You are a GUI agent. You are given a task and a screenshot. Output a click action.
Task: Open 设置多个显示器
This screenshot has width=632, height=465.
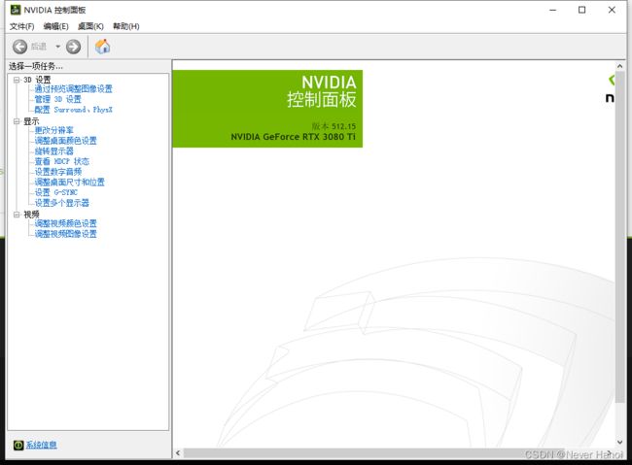click(61, 203)
